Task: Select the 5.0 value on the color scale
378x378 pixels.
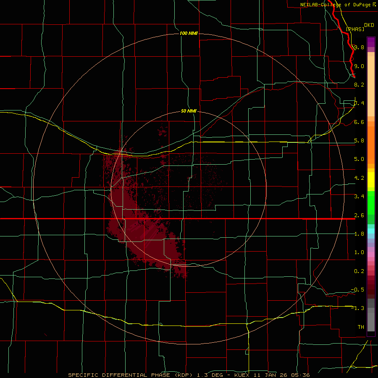Action: coord(359,159)
